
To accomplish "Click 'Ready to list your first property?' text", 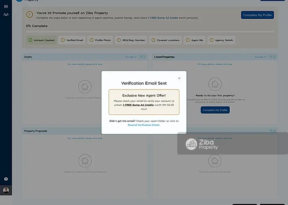I will click(215, 95).
